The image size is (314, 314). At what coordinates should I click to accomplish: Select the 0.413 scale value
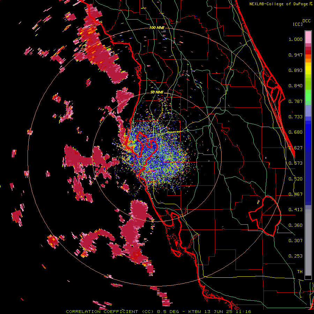(x=296, y=210)
